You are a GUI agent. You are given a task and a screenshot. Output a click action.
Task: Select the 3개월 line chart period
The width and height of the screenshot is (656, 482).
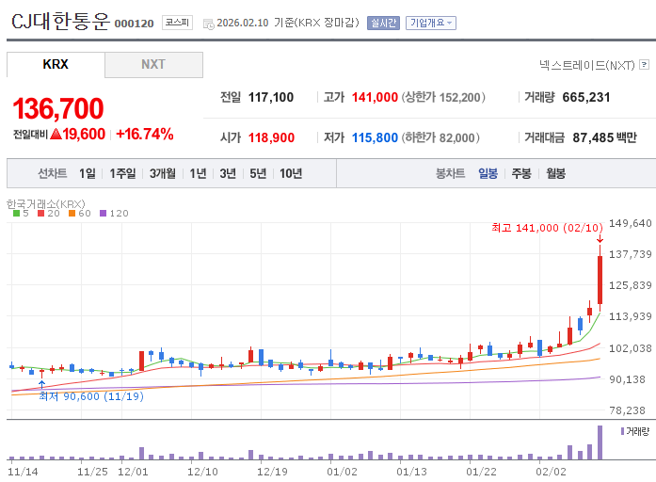(x=162, y=173)
